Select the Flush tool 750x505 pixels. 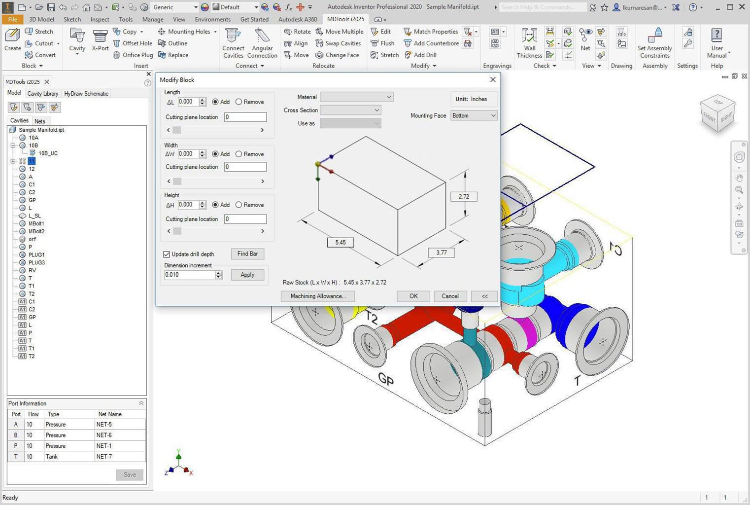coord(382,43)
